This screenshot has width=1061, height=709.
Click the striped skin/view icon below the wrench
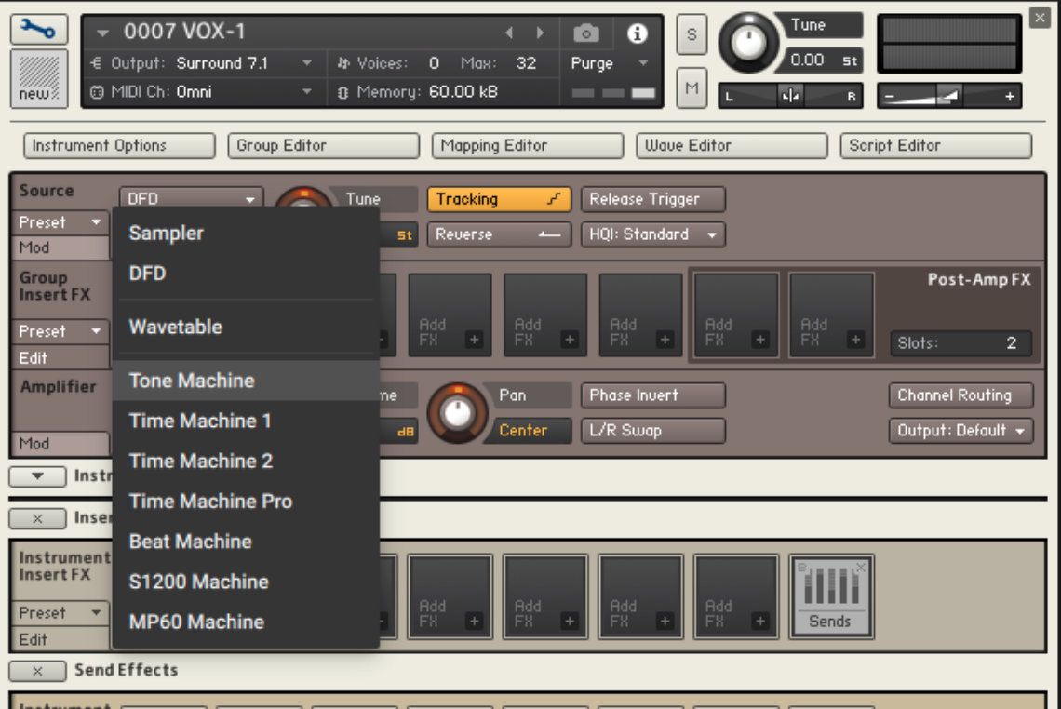click(x=37, y=76)
